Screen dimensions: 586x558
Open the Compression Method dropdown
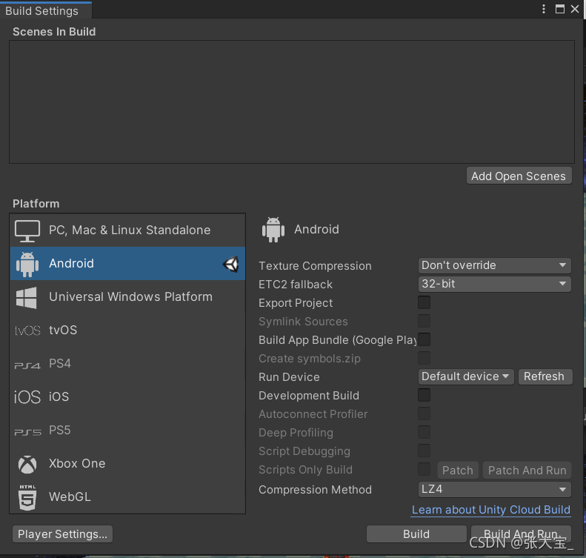pyautogui.click(x=494, y=489)
